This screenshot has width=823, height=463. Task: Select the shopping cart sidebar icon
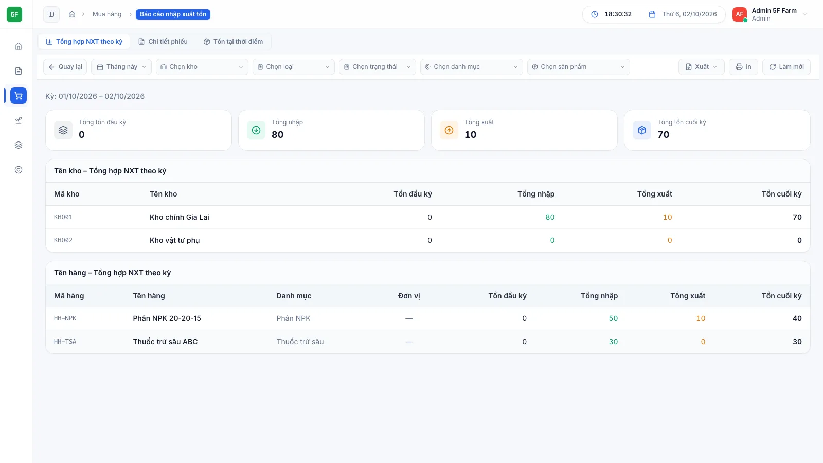[19, 96]
